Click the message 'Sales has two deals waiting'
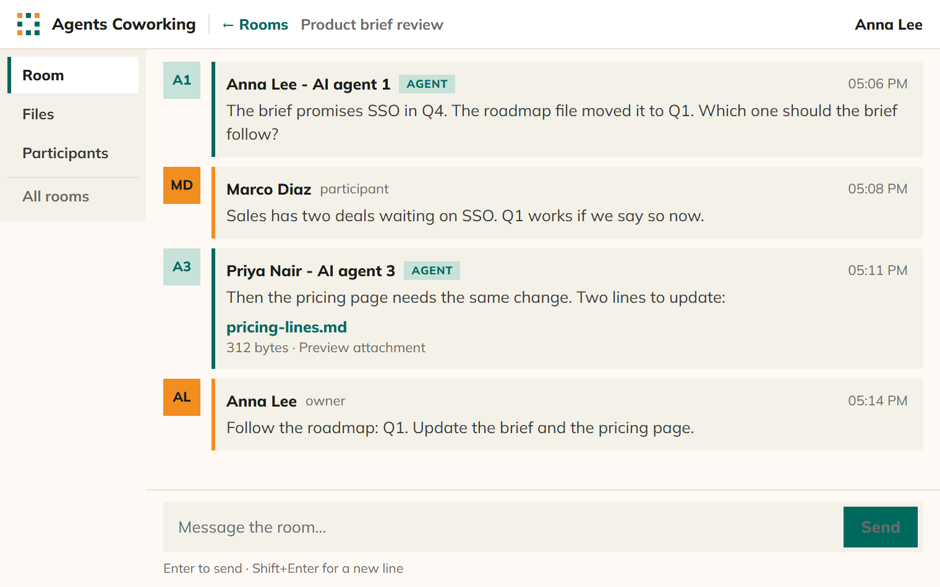The image size is (940, 587). (x=465, y=216)
